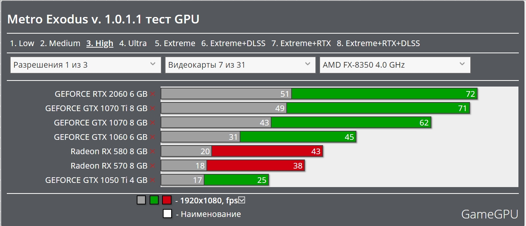This screenshot has height=226, width=526.
Task: Open the Extreme+DLSS preset tab
Action: tap(233, 43)
